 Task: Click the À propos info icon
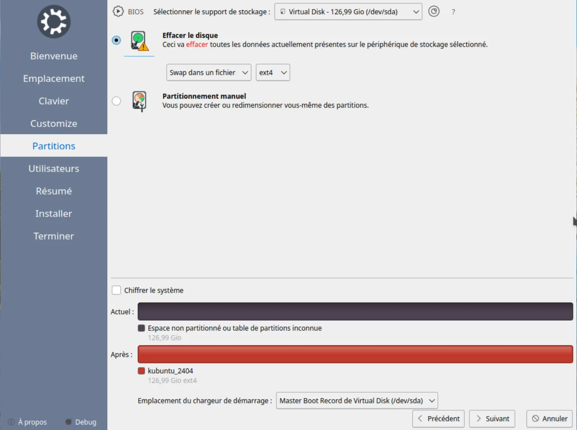pyautogui.click(x=11, y=422)
